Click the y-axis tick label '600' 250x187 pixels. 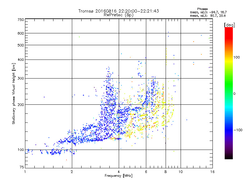pyautogui.click(x=21, y=33)
